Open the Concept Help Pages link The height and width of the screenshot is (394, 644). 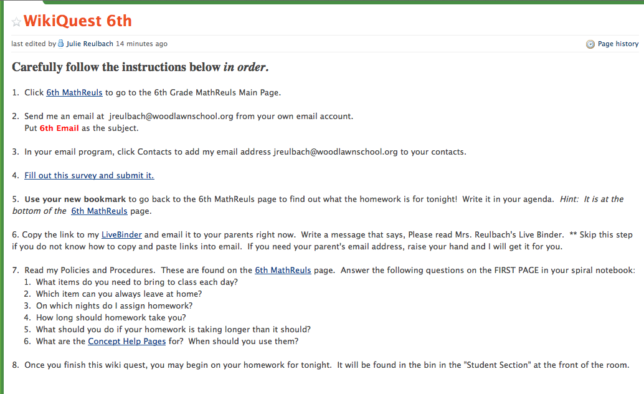coord(127,342)
